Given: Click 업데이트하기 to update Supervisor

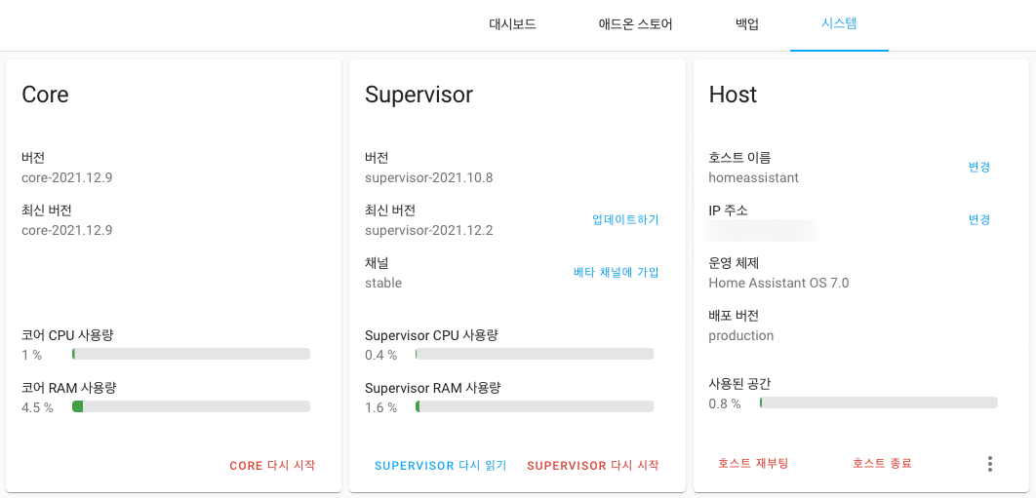Looking at the screenshot, I should (625, 220).
